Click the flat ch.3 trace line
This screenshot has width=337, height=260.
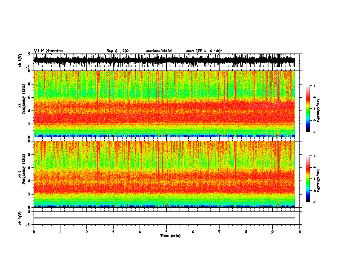(x=164, y=218)
